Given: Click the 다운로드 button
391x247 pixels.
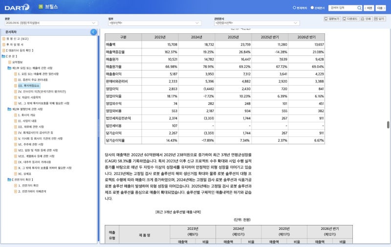Looking at the screenshot, I should click(350, 19).
